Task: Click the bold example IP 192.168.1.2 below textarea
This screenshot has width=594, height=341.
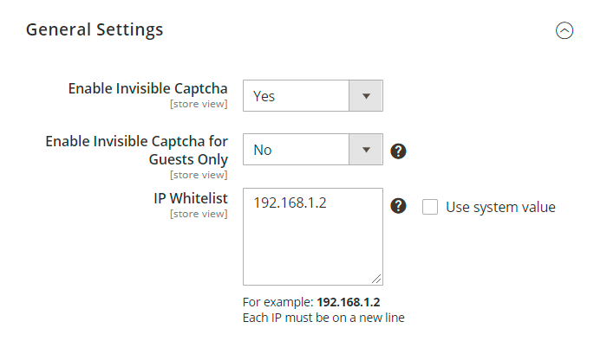Action: click(349, 302)
